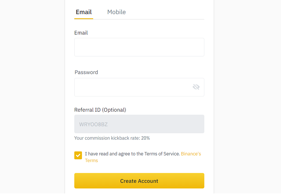Click the WRYOO8BZ referral code text
Viewport: 281px width, 195px height.
tap(94, 124)
